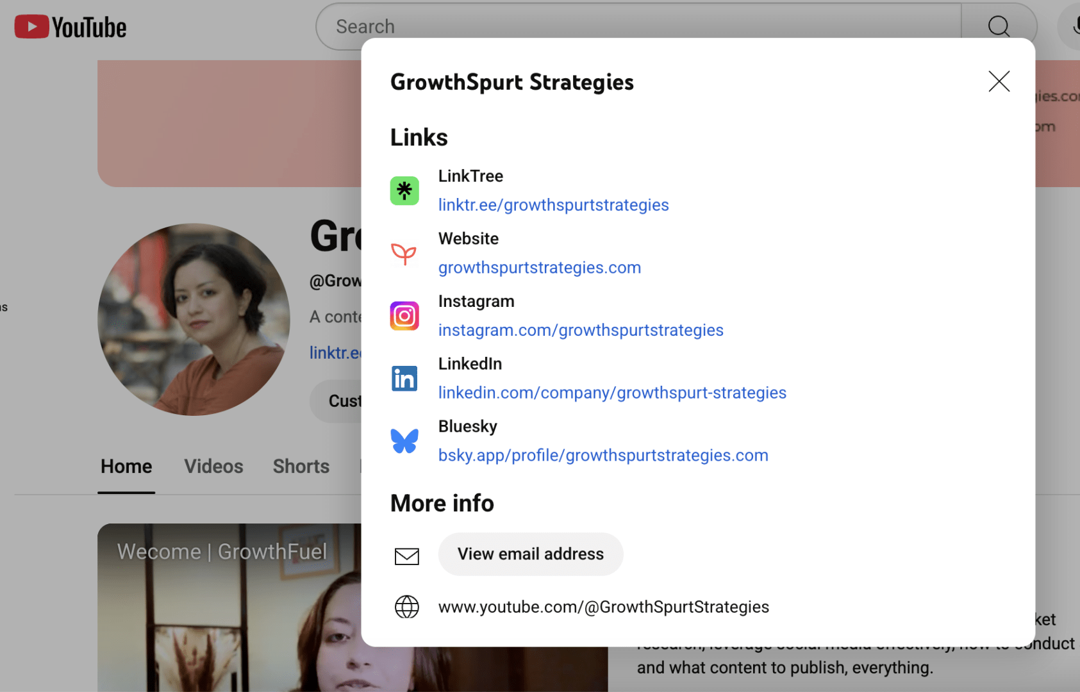Click the LinkedIn icon
The width and height of the screenshot is (1080, 692).
(404, 379)
